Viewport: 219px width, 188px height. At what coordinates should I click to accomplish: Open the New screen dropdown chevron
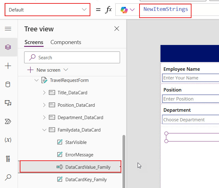pyautogui.click(x=66, y=69)
